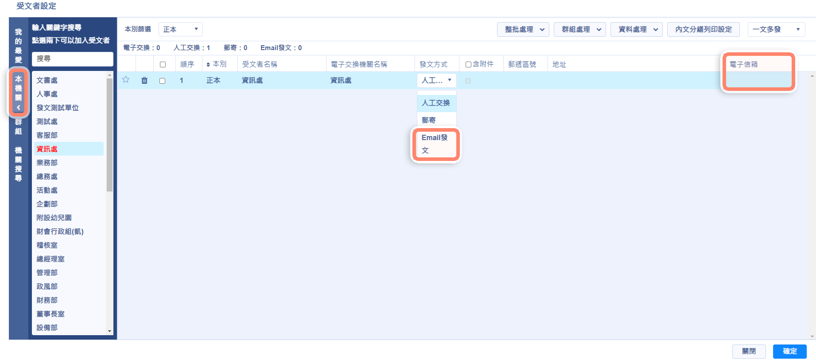Open the 一文多發 dropdown

[x=776, y=29]
